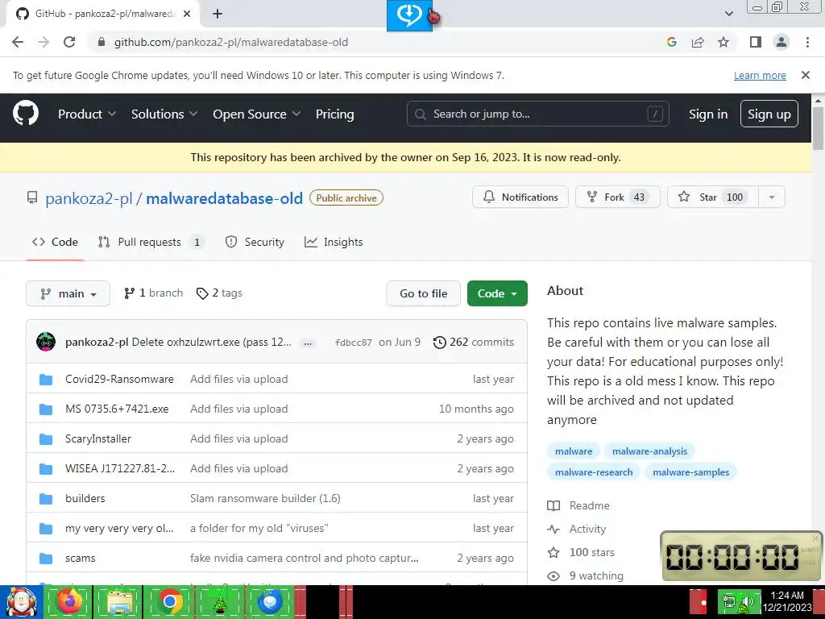Screen dimensions: 825x619
Task: Expand the Open Source dropdown menu
Action: (x=257, y=114)
